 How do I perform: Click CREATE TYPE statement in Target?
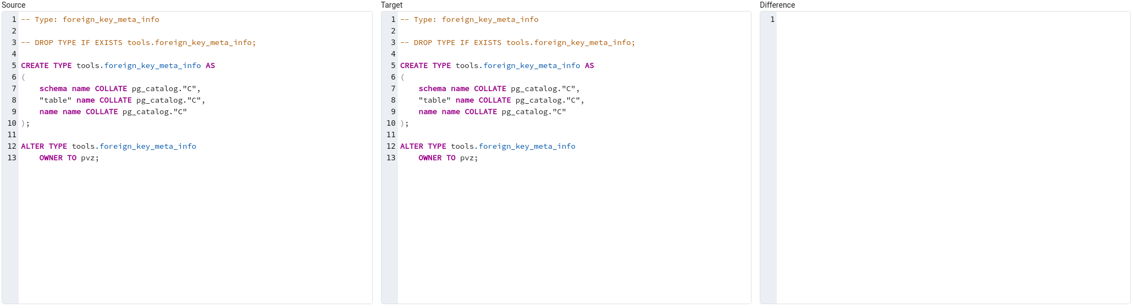point(498,65)
